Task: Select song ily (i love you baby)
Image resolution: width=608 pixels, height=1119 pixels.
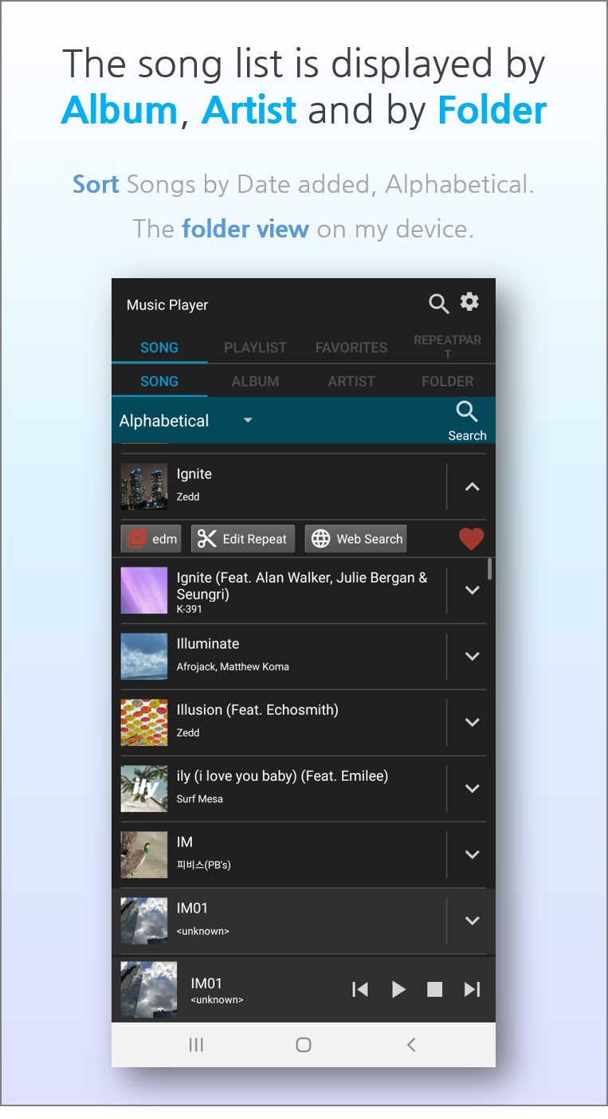Action: [x=282, y=775]
